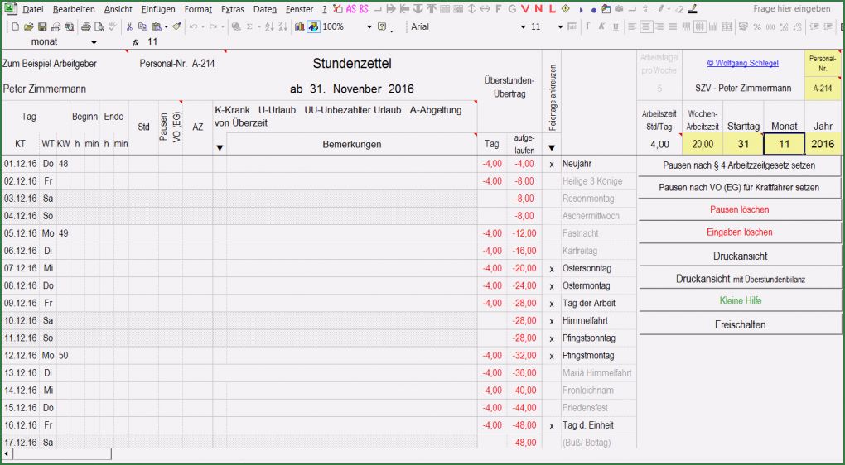Click the Format Painter brush icon
Image resolution: width=845 pixels, height=465 pixels.
tap(176, 26)
